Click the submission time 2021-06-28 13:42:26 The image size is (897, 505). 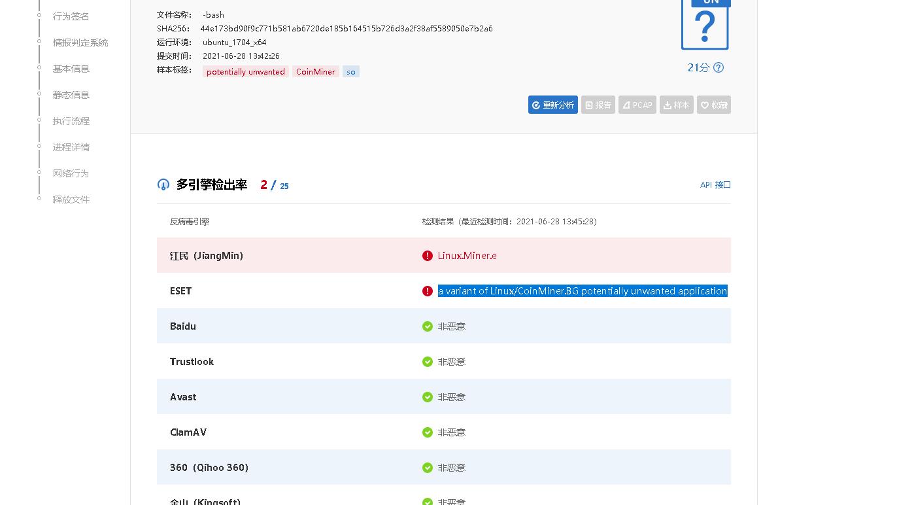(241, 56)
